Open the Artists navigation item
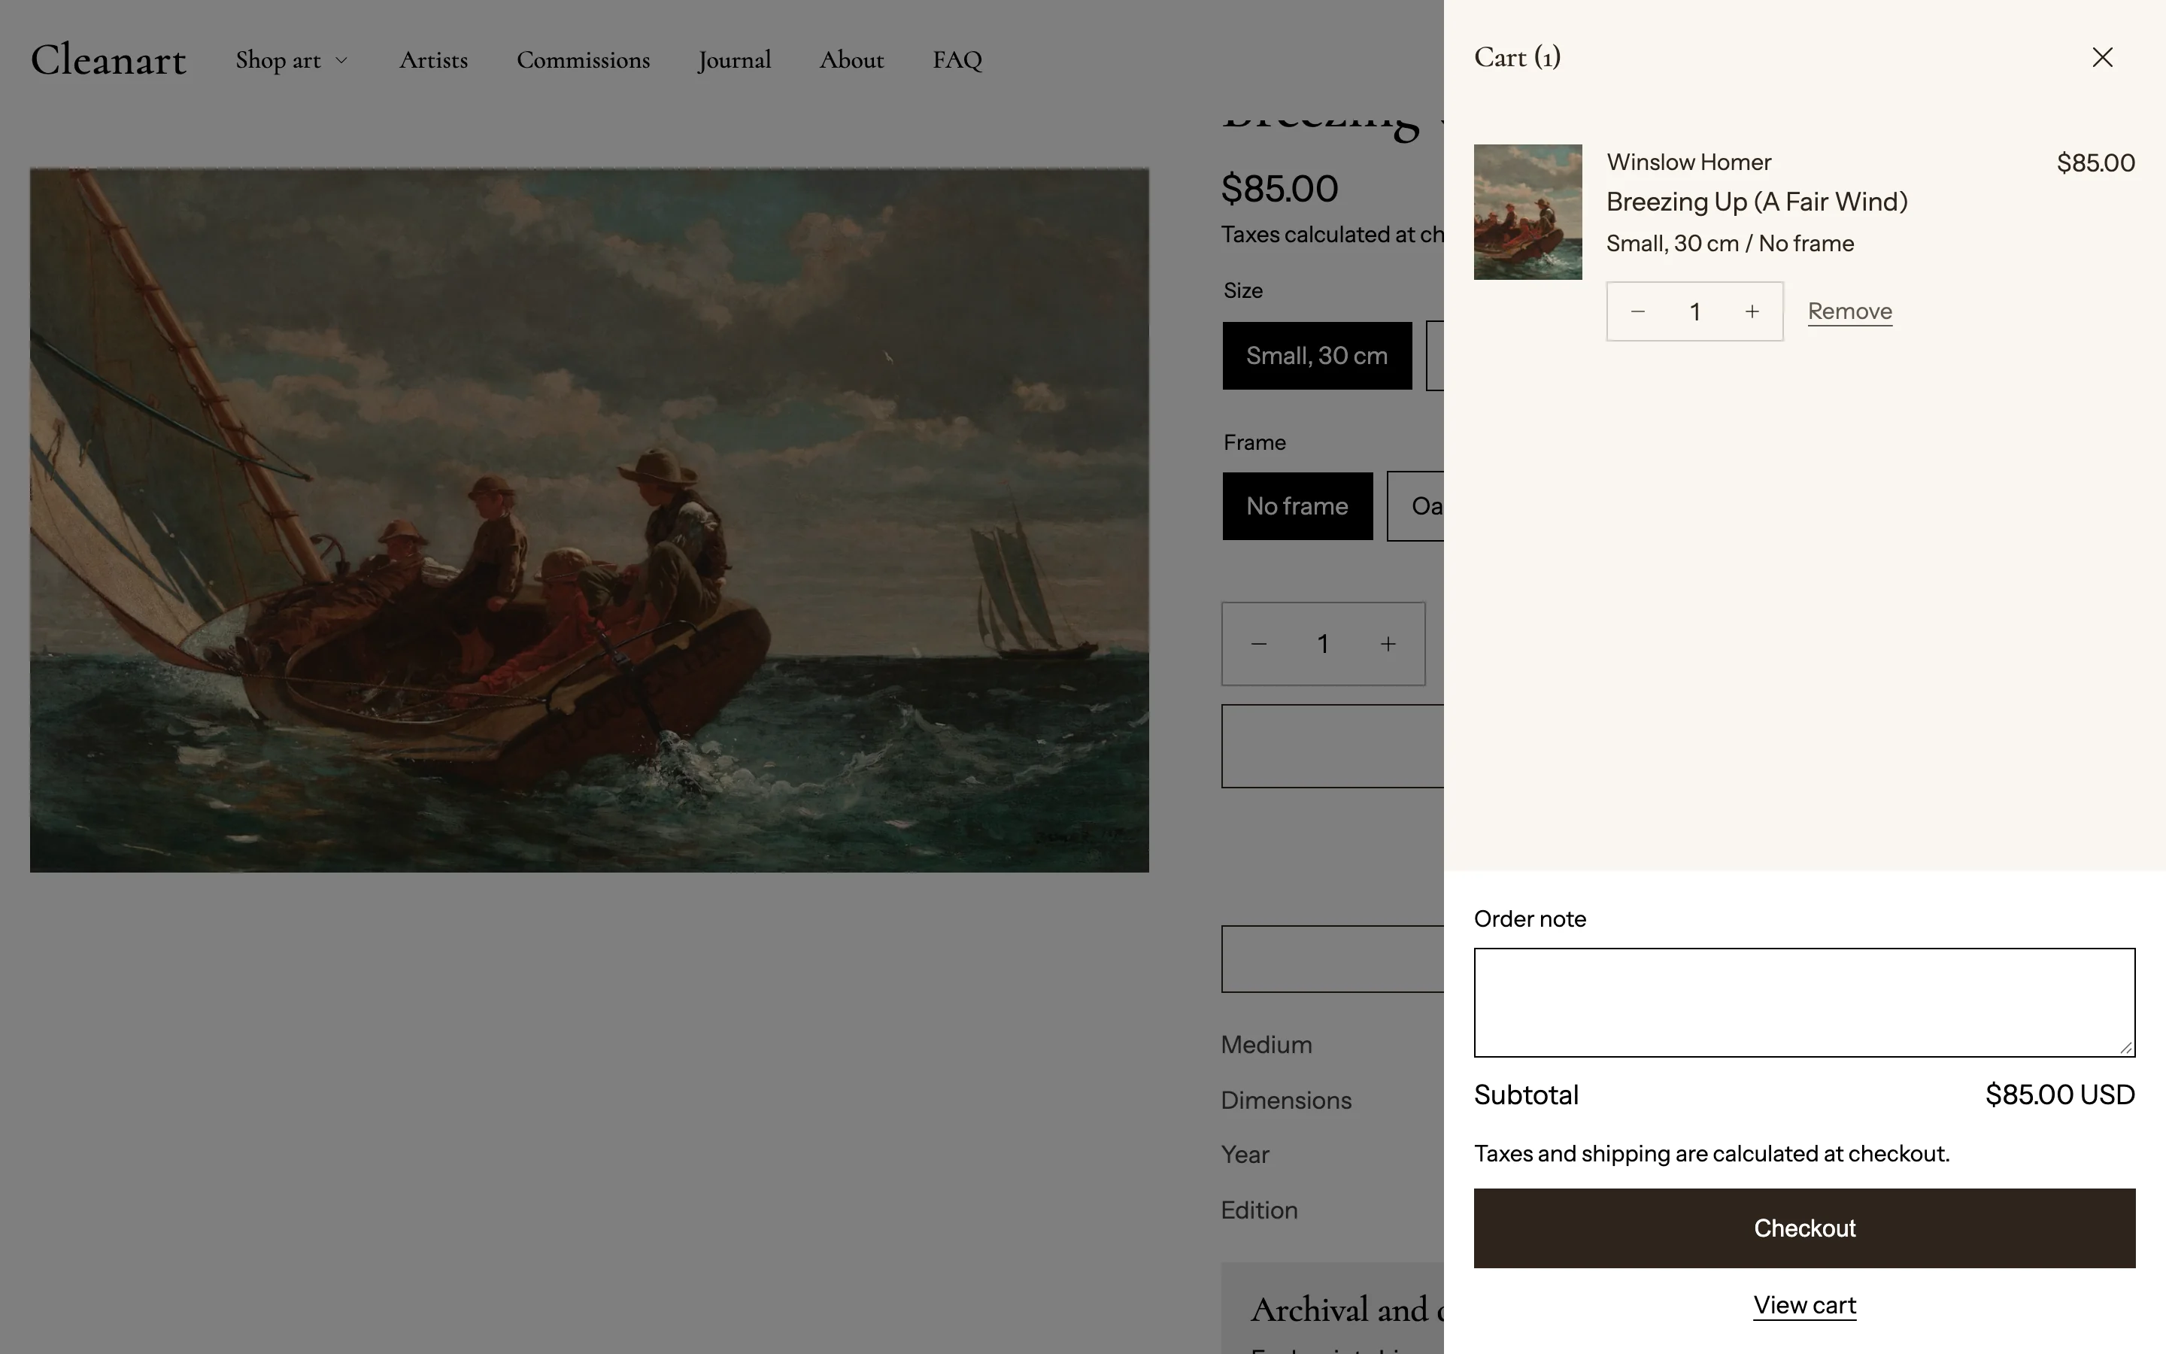 tap(433, 60)
